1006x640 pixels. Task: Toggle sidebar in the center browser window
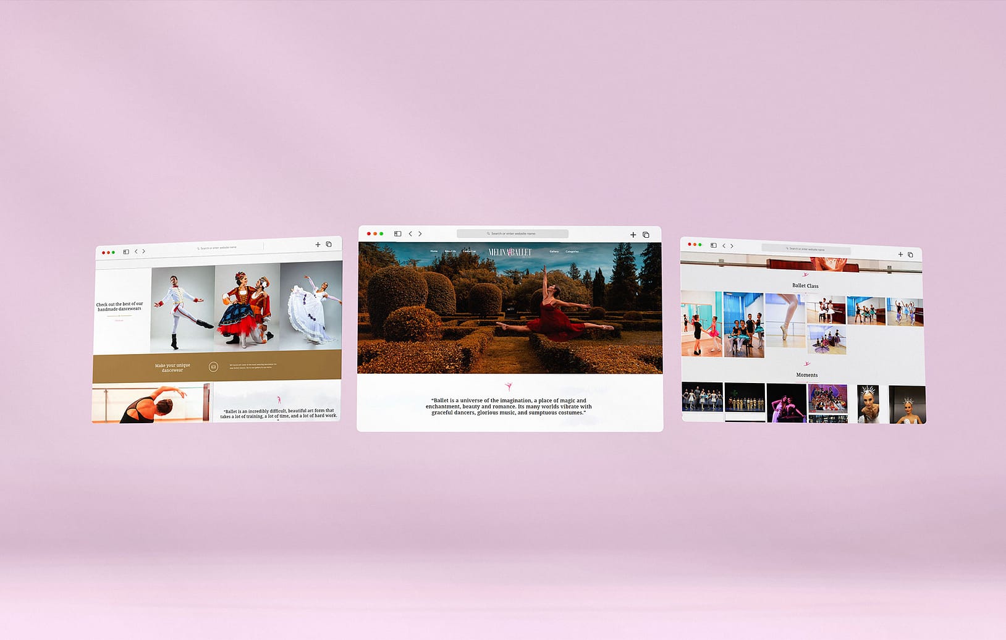point(397,234)
